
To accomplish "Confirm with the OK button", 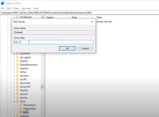I will [67, 48].
